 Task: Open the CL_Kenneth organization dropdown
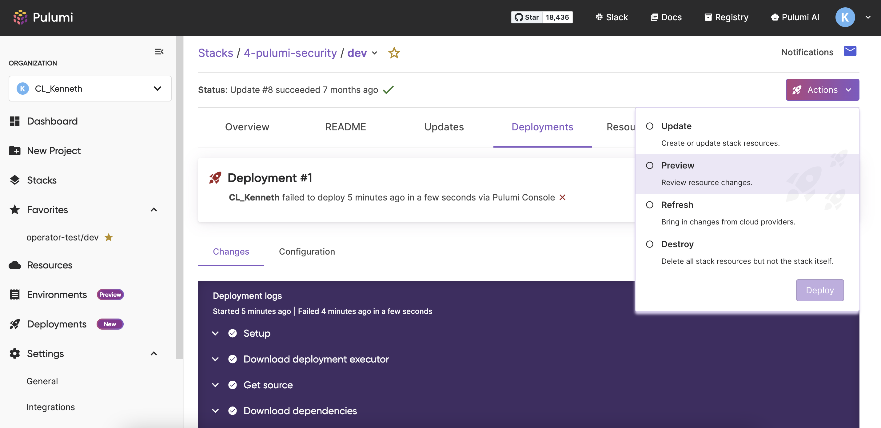90,89
